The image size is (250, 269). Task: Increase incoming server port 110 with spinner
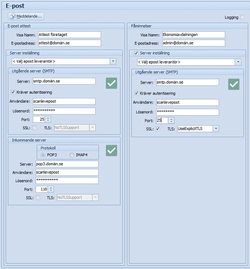[x=51, y=188]
